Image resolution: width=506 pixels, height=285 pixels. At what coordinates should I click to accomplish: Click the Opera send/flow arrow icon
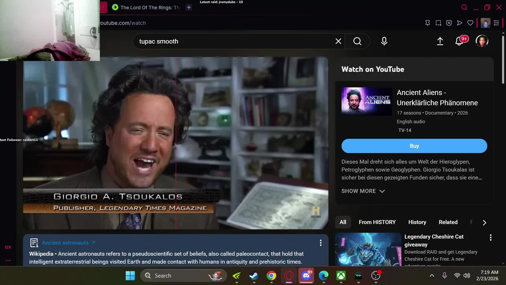click(459, 23)
